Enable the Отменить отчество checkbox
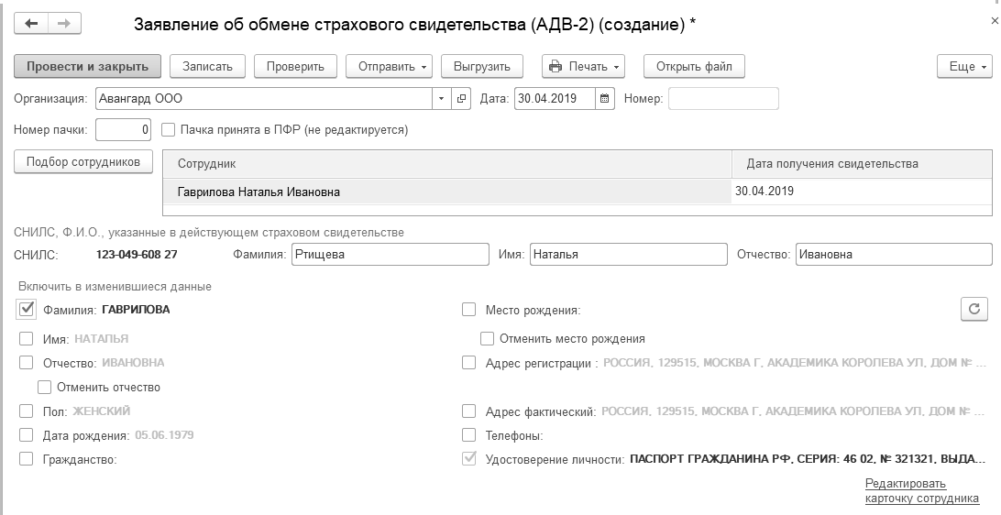1001x515 pixels. [44, 387]
